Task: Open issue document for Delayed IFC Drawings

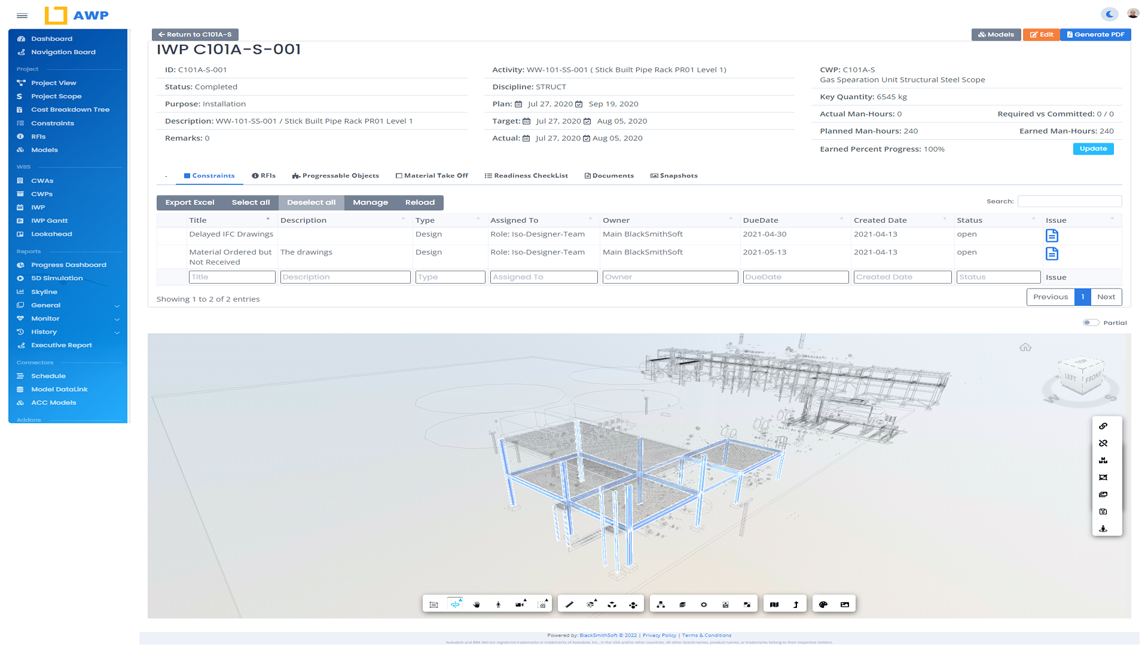Action: pos(1052,236)
